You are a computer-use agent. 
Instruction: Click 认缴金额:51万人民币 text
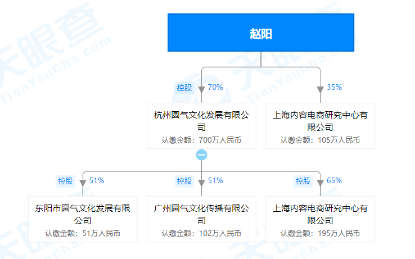83,233
